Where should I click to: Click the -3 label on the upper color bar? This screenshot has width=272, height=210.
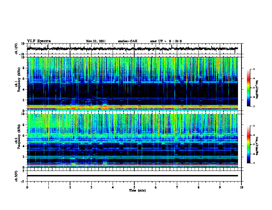tap(253, 69)
